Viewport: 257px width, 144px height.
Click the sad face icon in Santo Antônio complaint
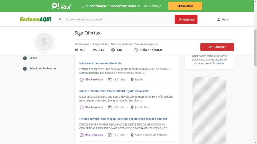click(x=81, y=135)
